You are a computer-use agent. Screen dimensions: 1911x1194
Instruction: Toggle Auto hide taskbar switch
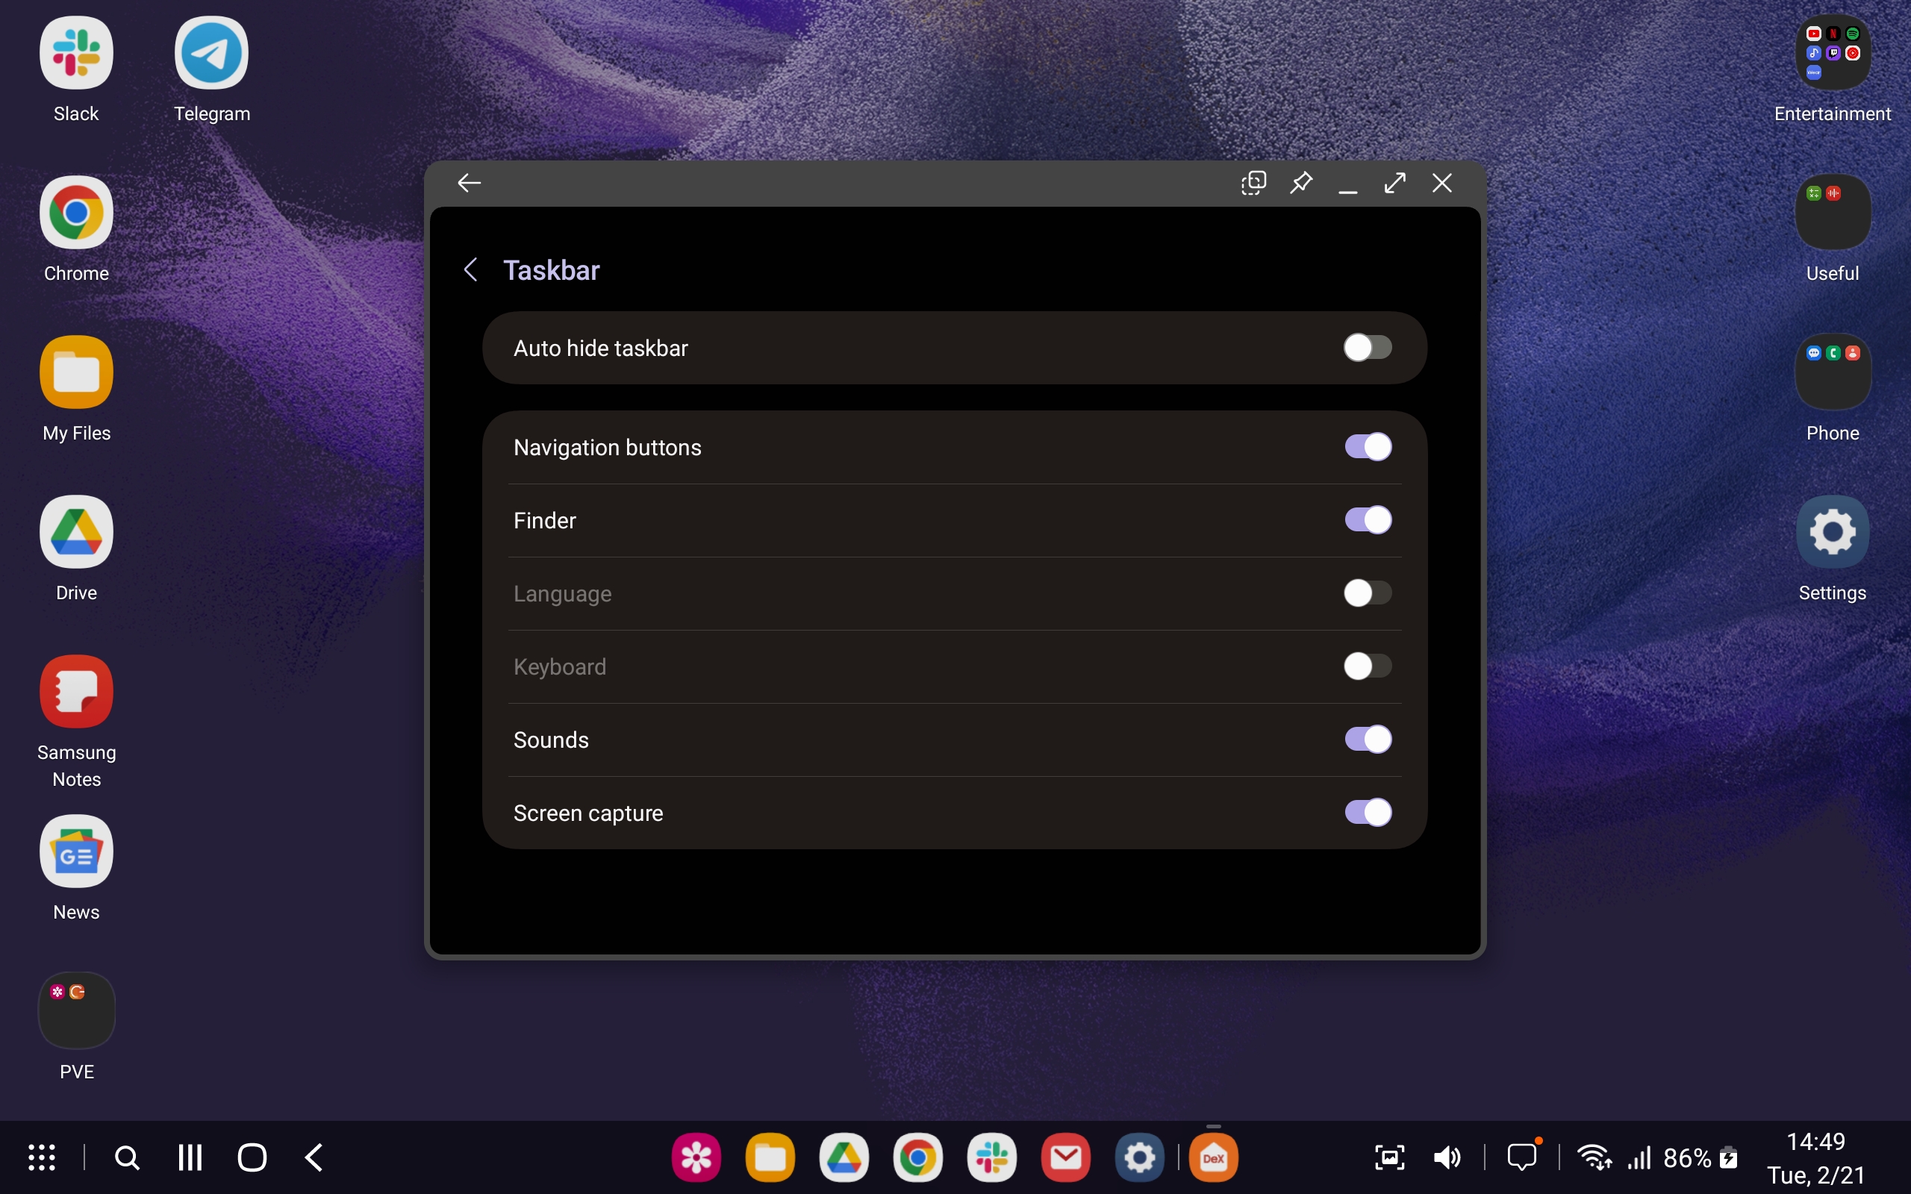(1367, 348)
